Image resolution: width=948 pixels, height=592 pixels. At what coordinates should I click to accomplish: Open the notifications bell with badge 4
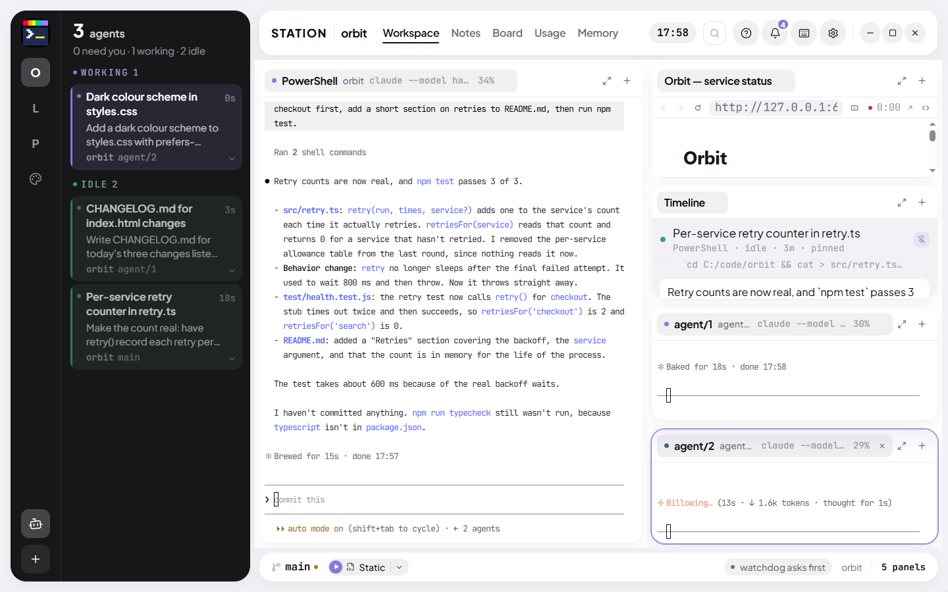click(776, 33)
